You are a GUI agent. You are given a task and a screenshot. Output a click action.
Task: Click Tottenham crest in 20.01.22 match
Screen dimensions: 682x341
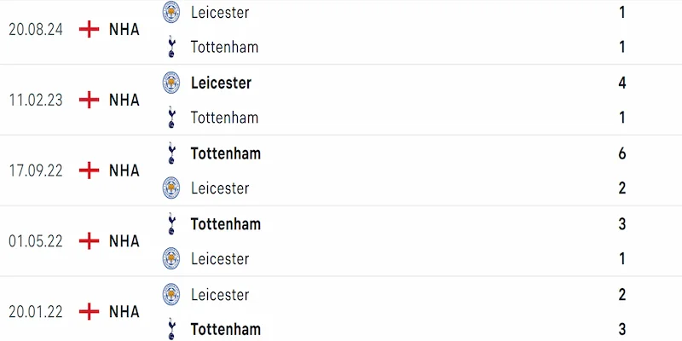pos(171,328)
